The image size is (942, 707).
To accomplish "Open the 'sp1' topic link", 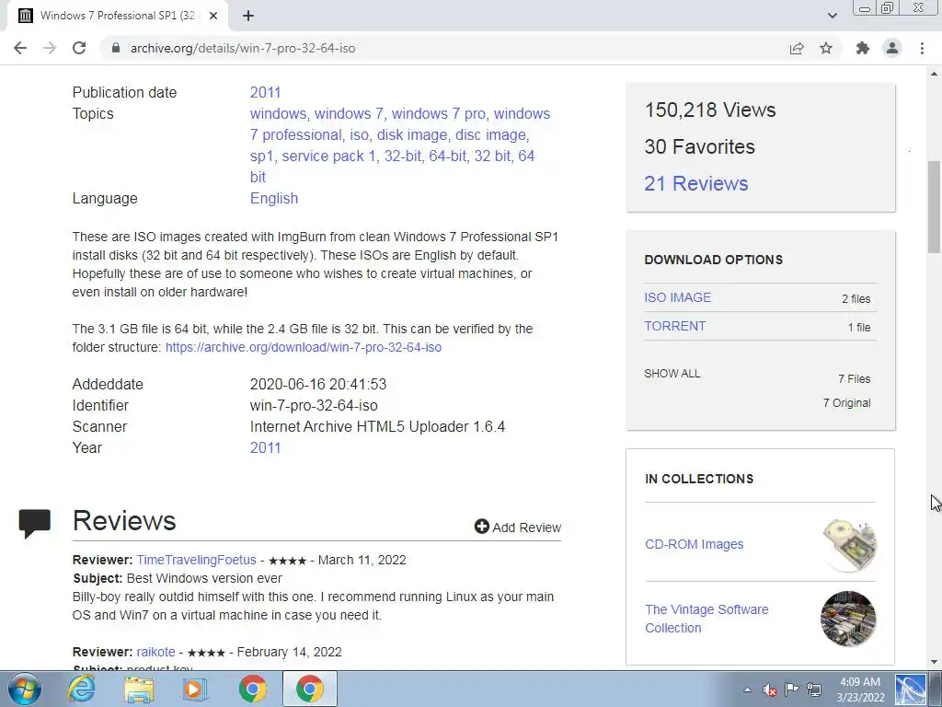I will pos(261,156).
